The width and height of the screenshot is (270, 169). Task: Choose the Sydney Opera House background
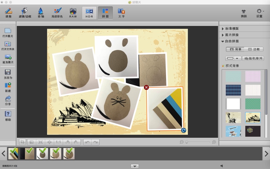(x=253, y=117)
